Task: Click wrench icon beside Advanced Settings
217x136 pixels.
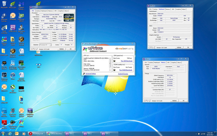Action: pos(84,74)
